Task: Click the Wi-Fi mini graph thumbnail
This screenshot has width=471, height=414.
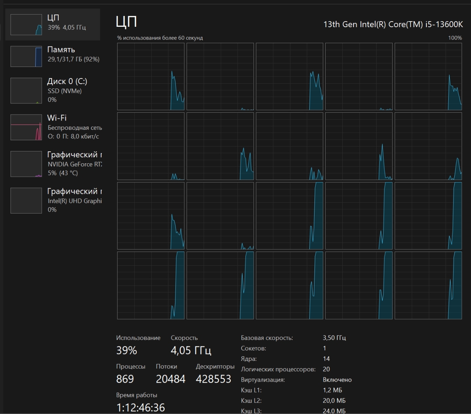Action: (x=26, y=127)
